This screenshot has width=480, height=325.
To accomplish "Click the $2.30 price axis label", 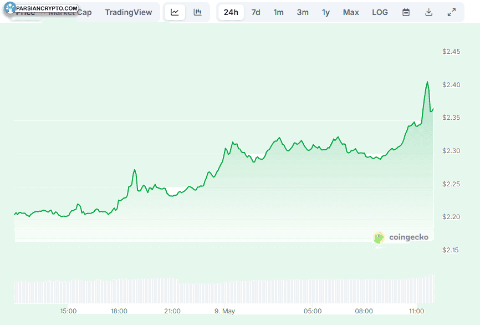I will 451,151.
